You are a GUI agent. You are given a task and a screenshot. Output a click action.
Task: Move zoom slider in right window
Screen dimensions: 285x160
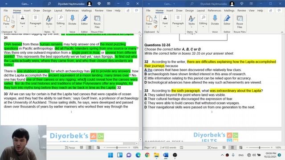[x=259, y=148]
